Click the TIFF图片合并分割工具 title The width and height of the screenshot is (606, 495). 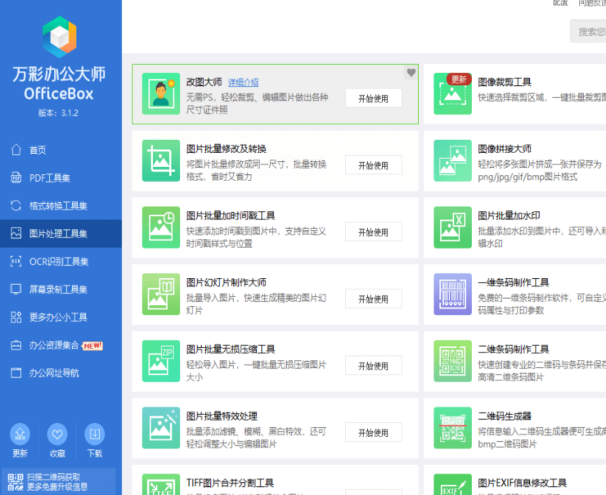pos(230,483)
